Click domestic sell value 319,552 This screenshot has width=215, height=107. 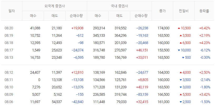[121, 28]
